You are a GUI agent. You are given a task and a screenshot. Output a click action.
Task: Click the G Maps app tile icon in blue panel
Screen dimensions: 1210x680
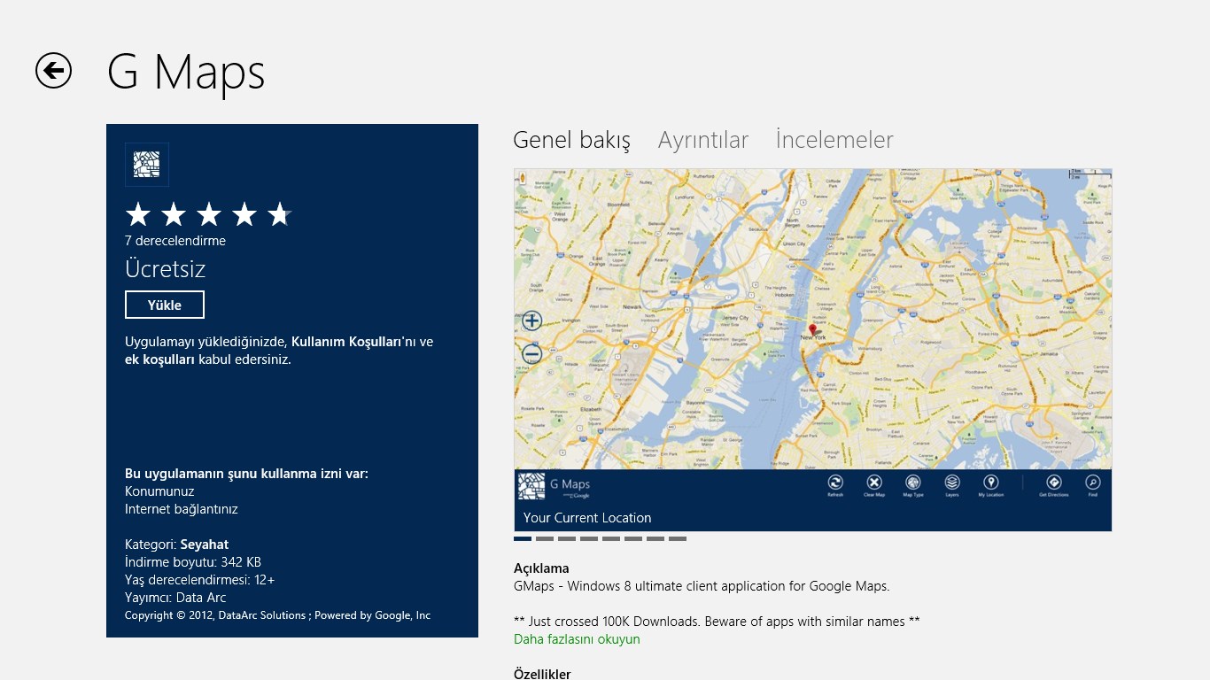click(x=147, y=165)
